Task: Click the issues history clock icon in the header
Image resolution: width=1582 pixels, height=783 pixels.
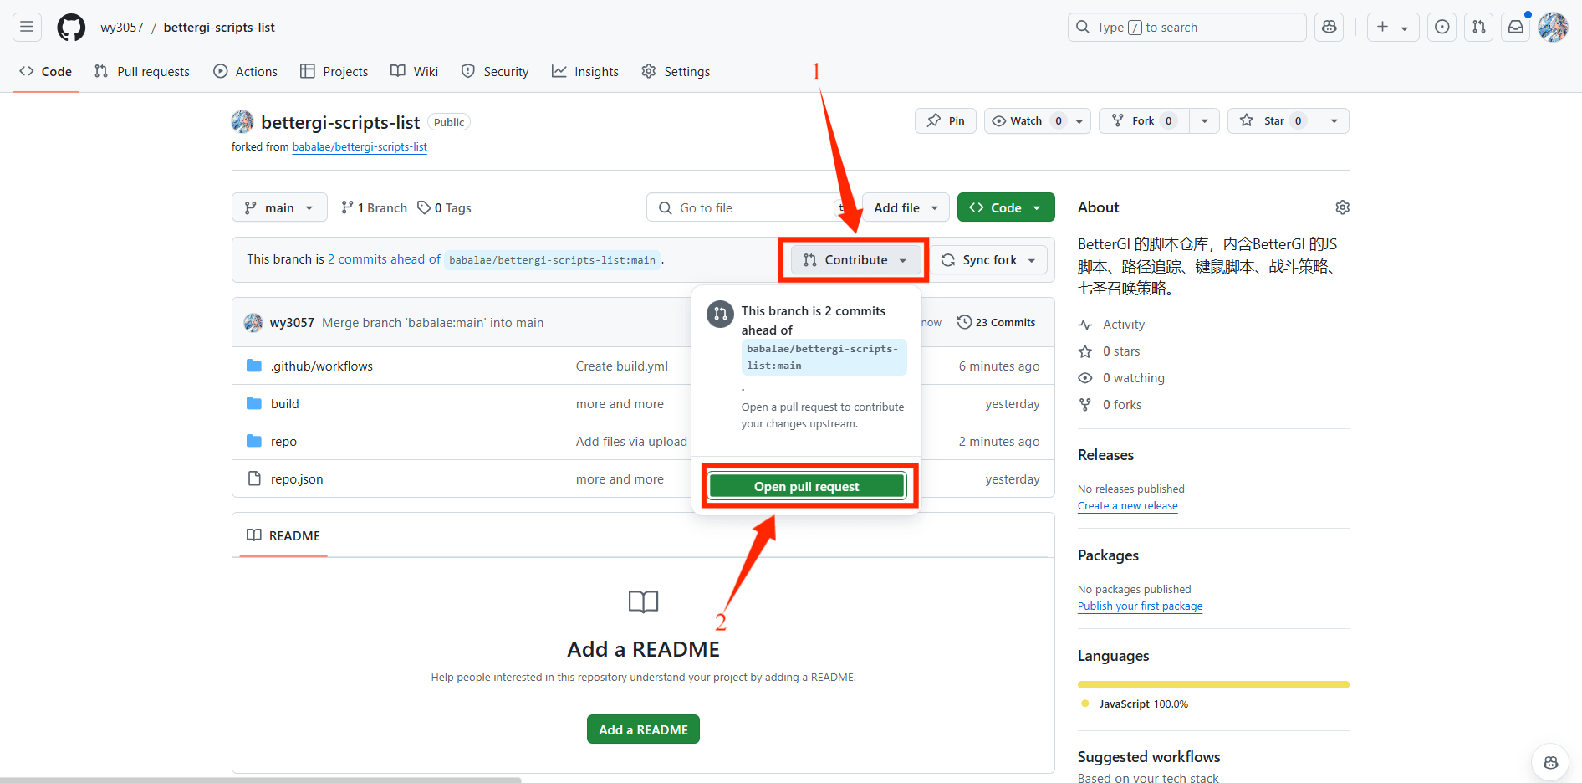Action: click(1442, 27)
